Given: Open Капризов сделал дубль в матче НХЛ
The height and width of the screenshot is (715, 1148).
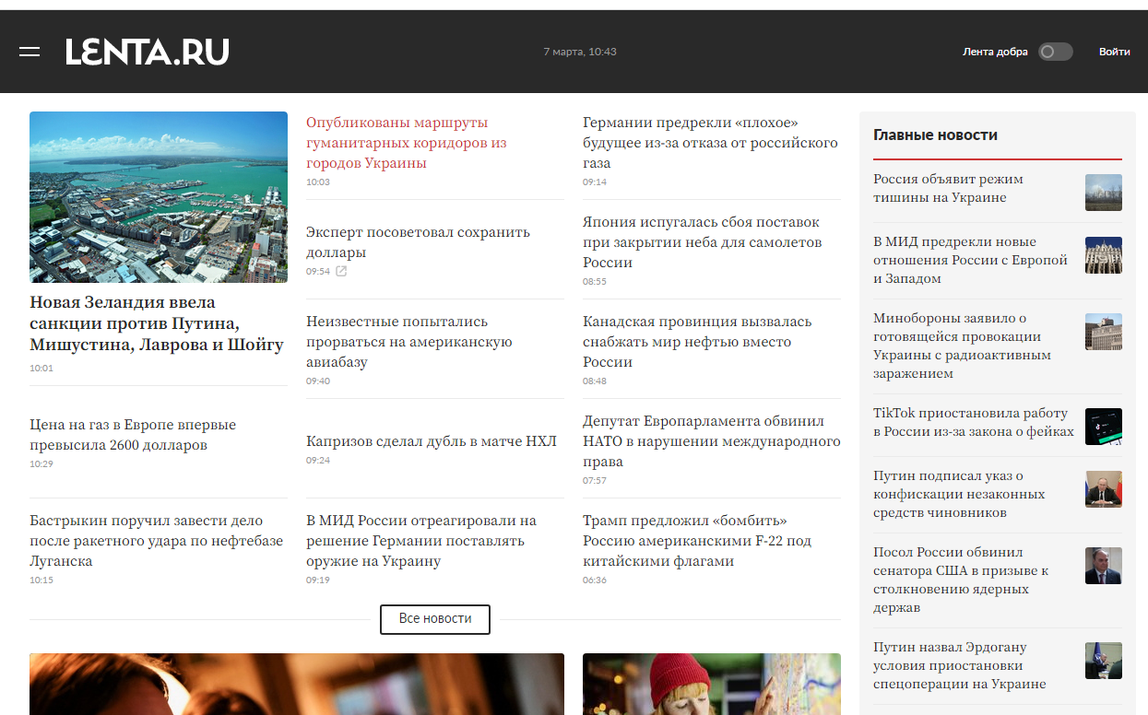Looking at the screenshot, I should [x=432, y=441].
